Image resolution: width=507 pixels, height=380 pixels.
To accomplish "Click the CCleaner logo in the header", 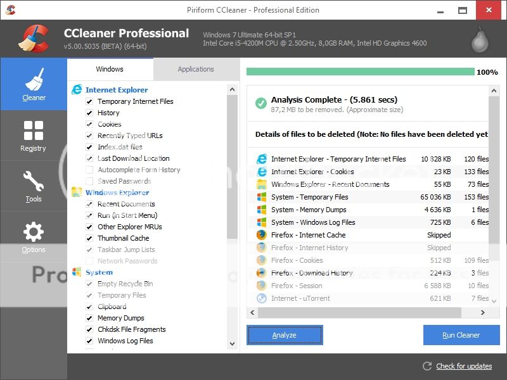I will [x=34, y=39].
